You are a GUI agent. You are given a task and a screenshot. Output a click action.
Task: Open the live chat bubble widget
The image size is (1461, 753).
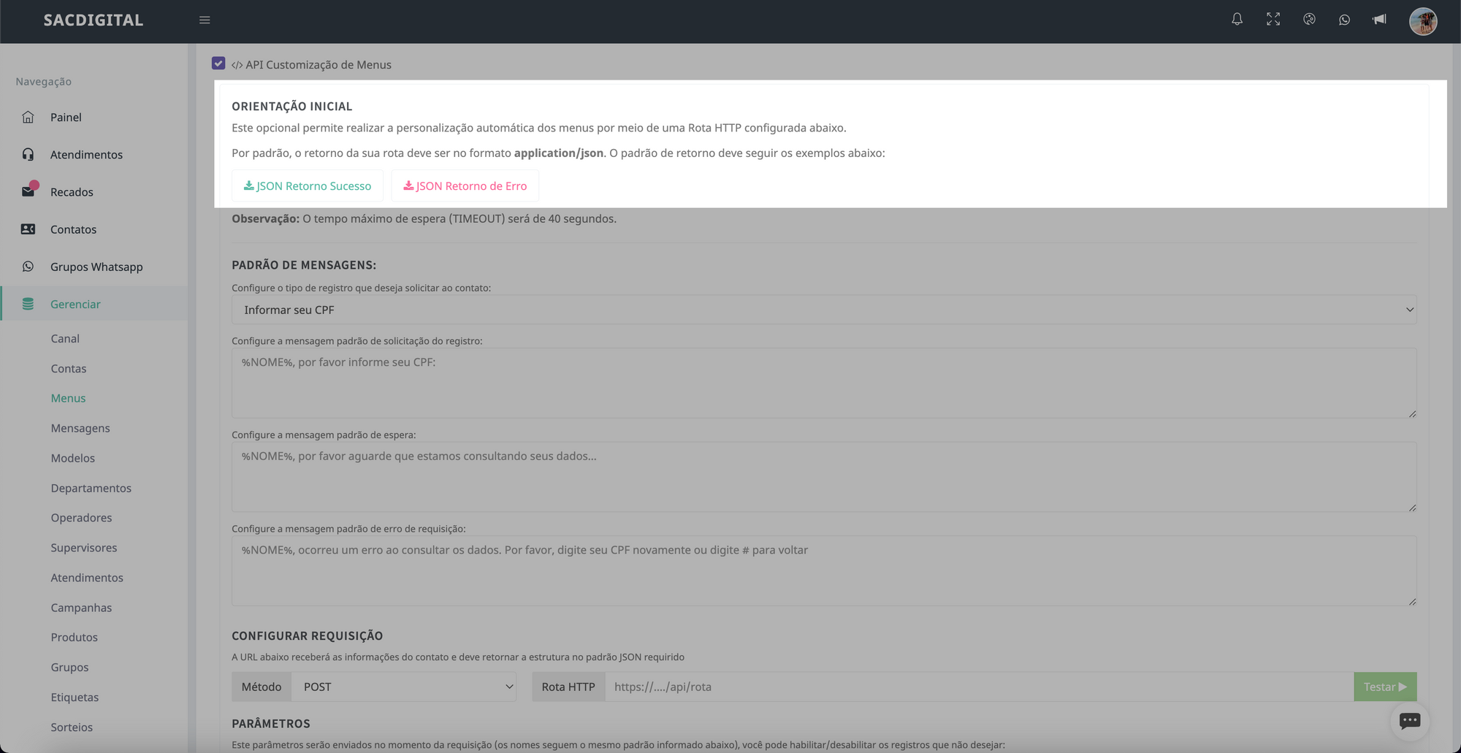tap(1410, 721)
